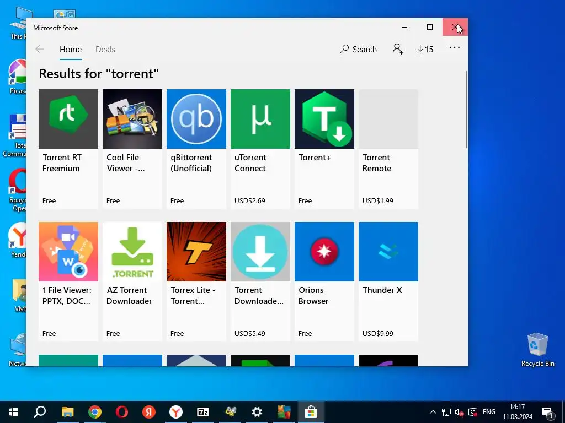Image resolution: width=565 pixels, height=423 pixels.
Task: Open Settings gear on taskbar
Action: tap(257, 412)
